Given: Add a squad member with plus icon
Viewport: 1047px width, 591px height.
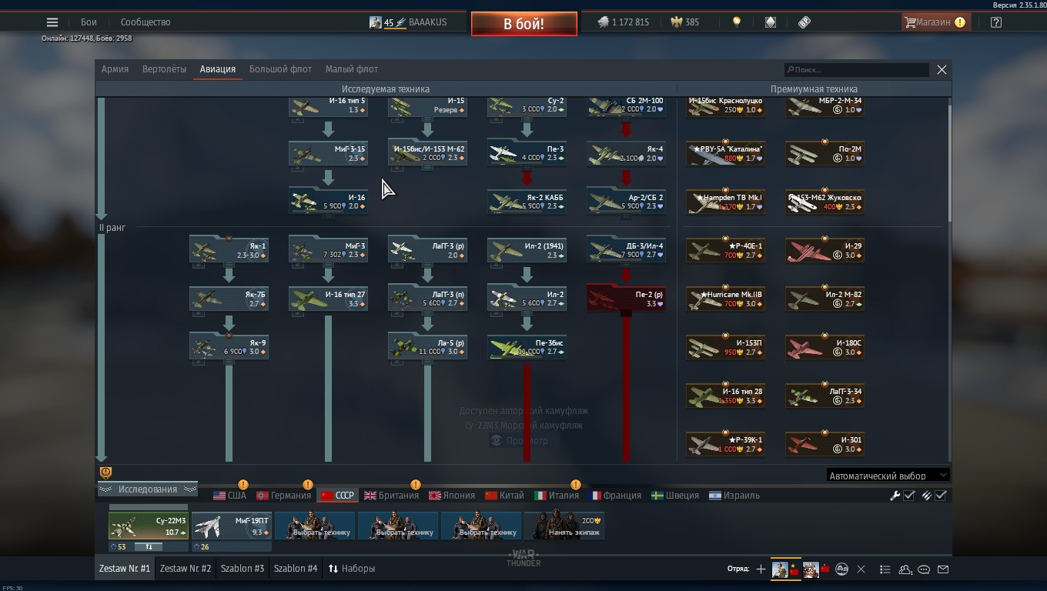Looking at the screenshot, I should point(761,569).
